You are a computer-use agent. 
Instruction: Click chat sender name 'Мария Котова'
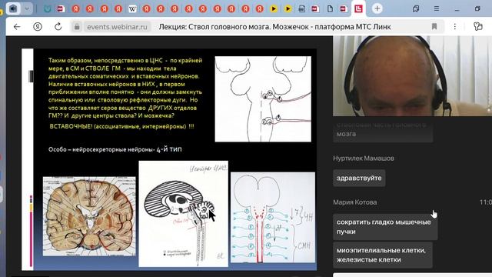355,202
